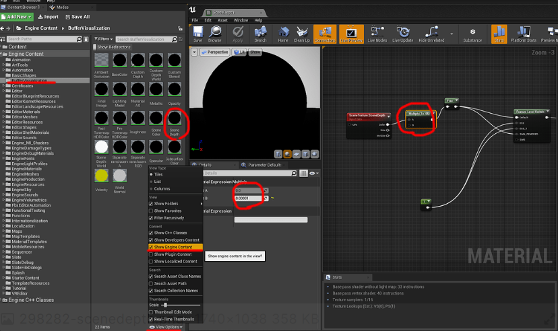This screenshot has width=558, height=331.
Task: Open the Add New dropdown
Action: click(x=18, y=16)
